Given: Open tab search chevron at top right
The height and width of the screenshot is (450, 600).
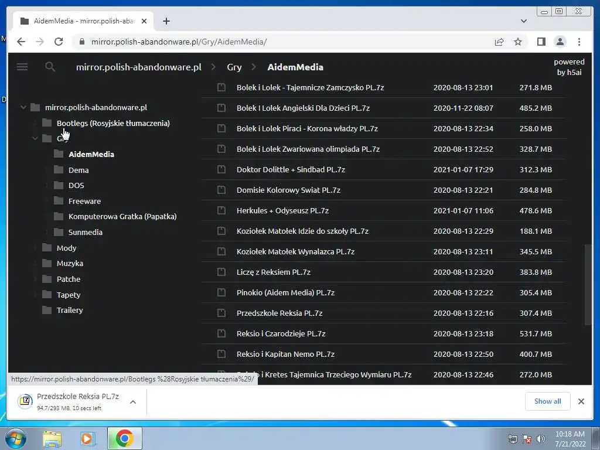Looking at the screenshot, I should 524,21.
